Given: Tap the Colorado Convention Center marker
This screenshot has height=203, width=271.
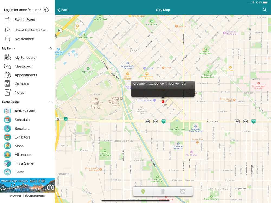Looking at the screenshot, I should pyautogui.click(x=141, y=107).
